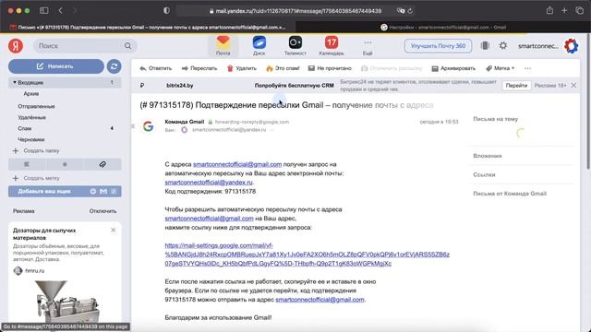
Task: Open the Календарь app icon
Action: point(332,45)
